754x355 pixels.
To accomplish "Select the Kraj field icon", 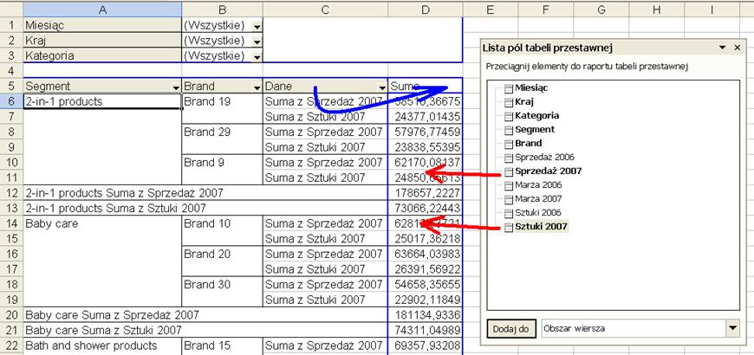I will [510, 102].
